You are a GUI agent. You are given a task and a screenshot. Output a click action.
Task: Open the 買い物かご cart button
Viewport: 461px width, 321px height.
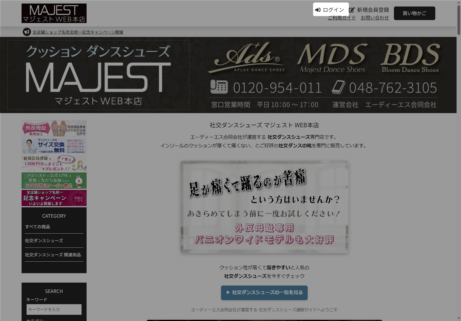[x=414, y=13]
